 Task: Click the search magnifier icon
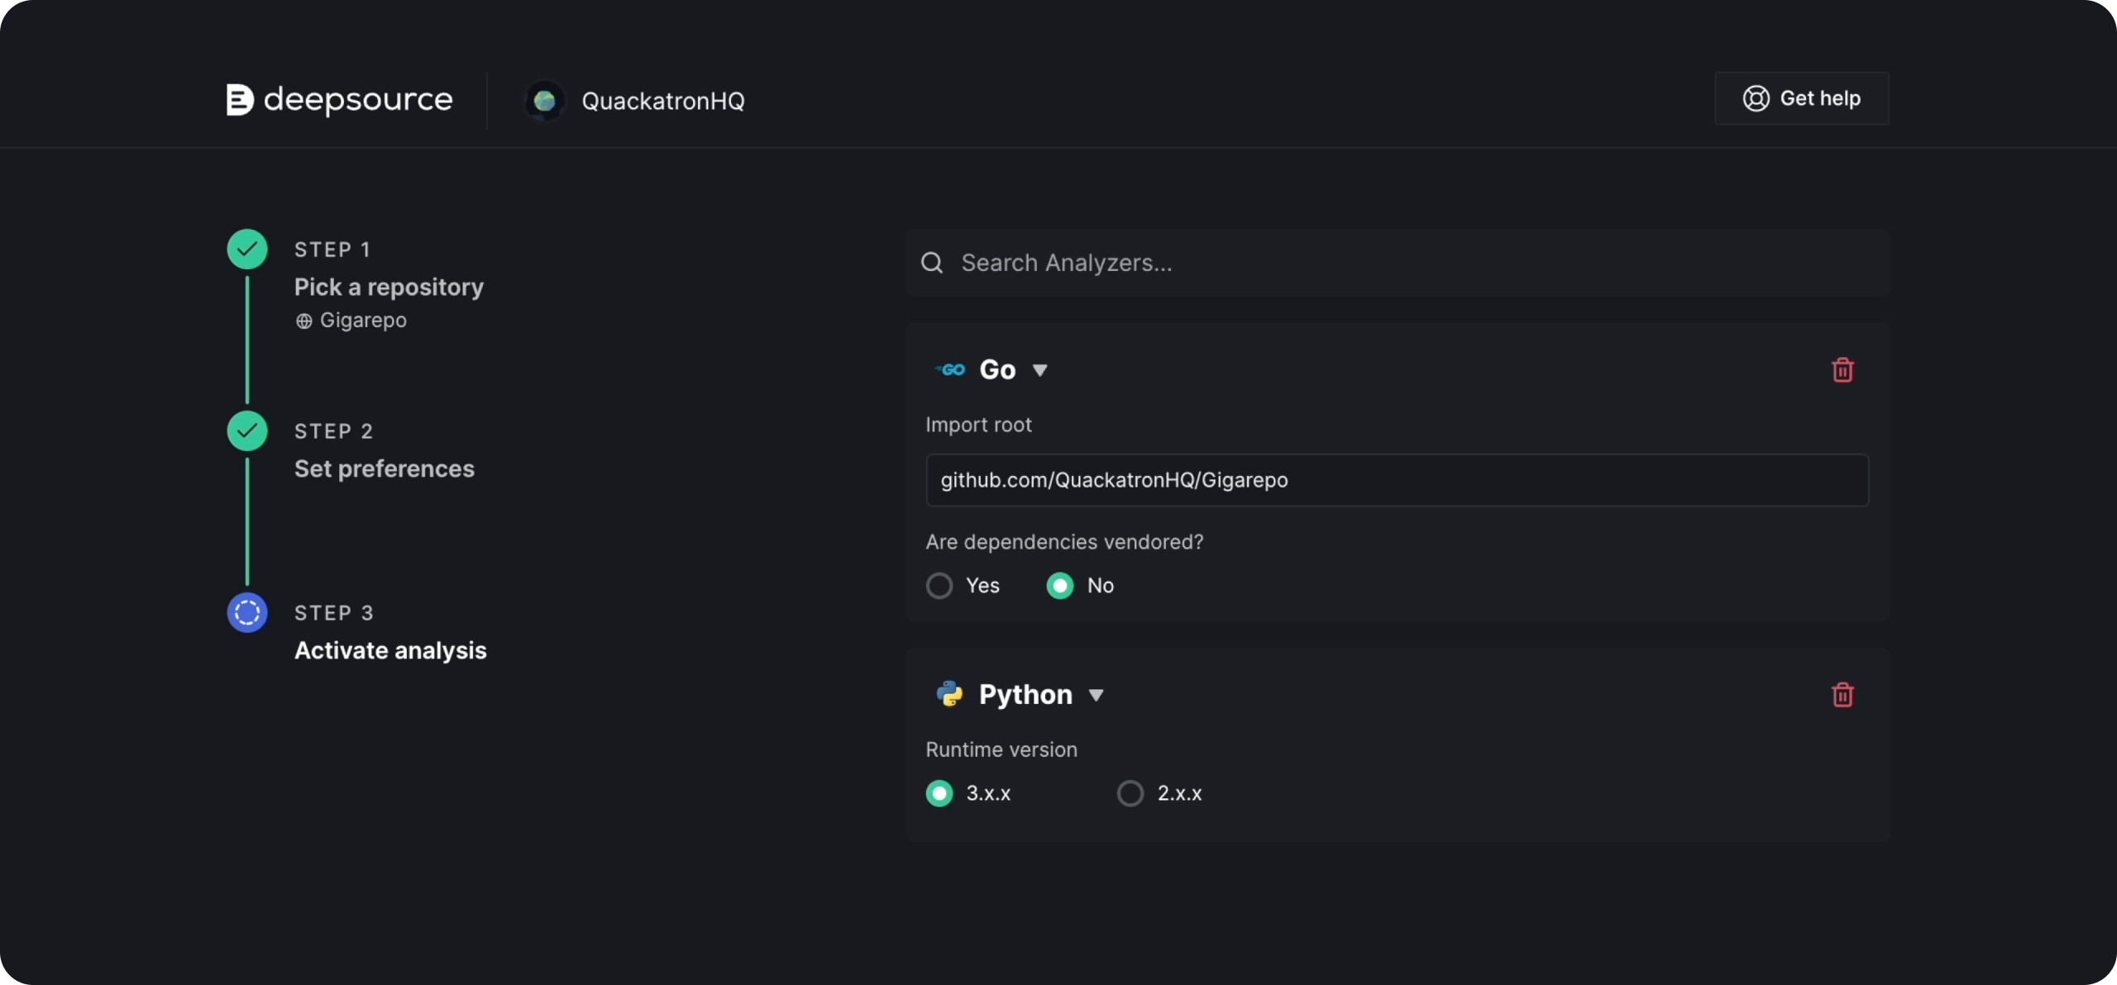pos(932,263)
